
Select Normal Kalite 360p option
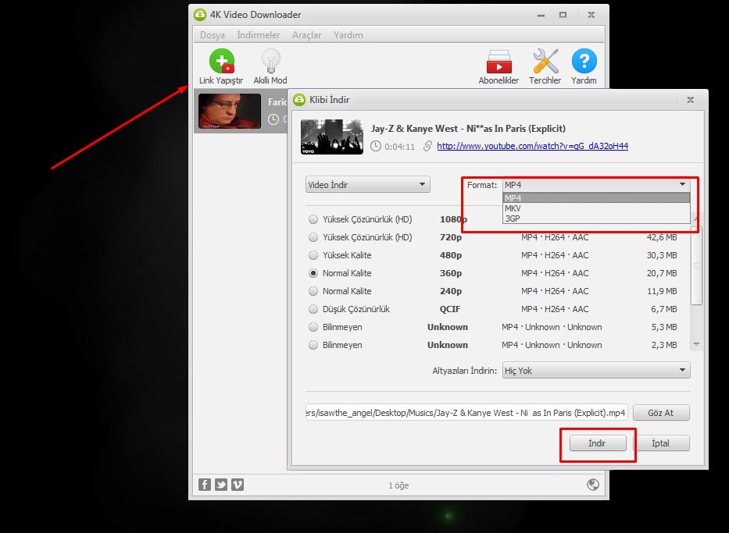pyautogui.click(x=313, y=273)
